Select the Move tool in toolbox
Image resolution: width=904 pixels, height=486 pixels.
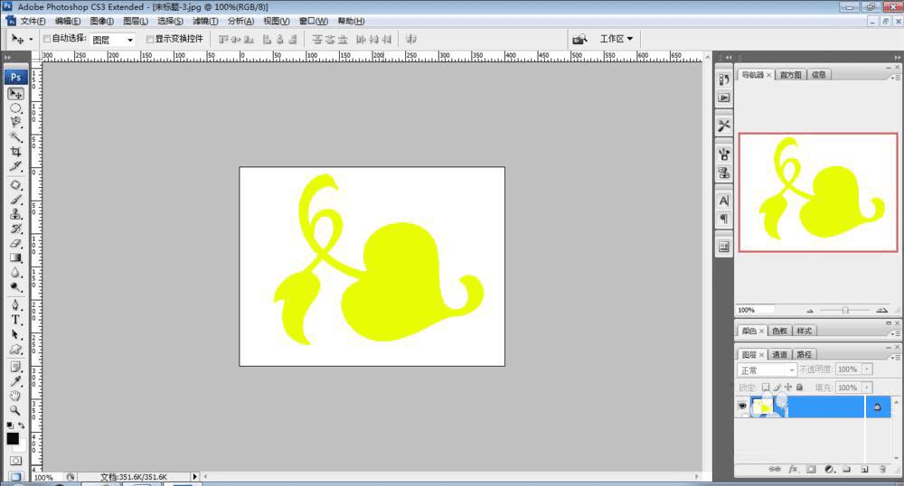(x=15, y=93)
